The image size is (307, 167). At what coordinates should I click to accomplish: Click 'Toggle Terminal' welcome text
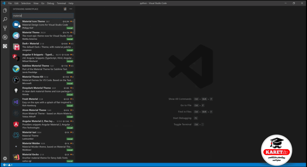pos(183,125)
